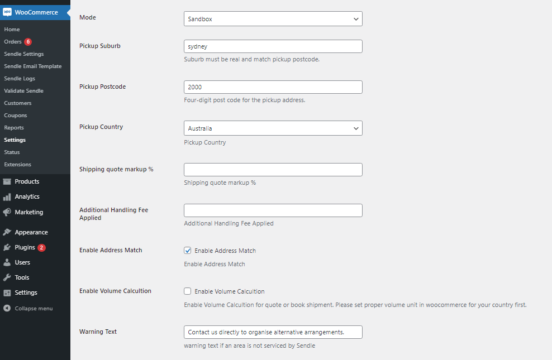Image resolution: width=552 pixels, height=360 pixels.
Task: Open the Orders submenu item
Action: pos(13,42)
